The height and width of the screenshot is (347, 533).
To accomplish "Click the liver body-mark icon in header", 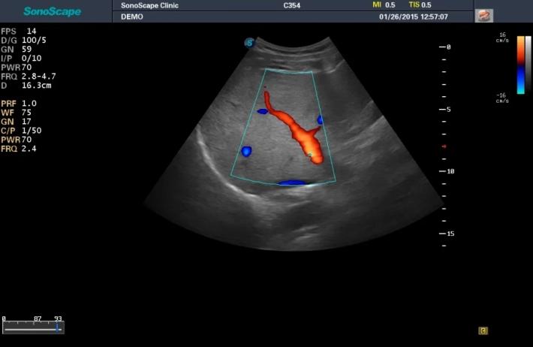I will [x=485, y=16].
